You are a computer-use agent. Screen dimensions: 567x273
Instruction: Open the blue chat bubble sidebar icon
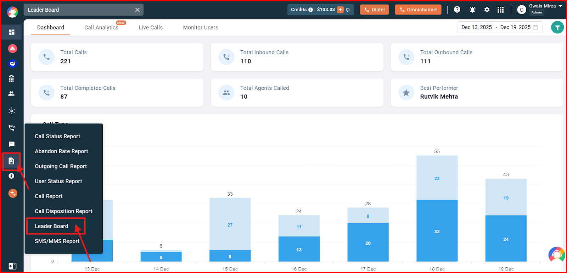tap(12, 64)
